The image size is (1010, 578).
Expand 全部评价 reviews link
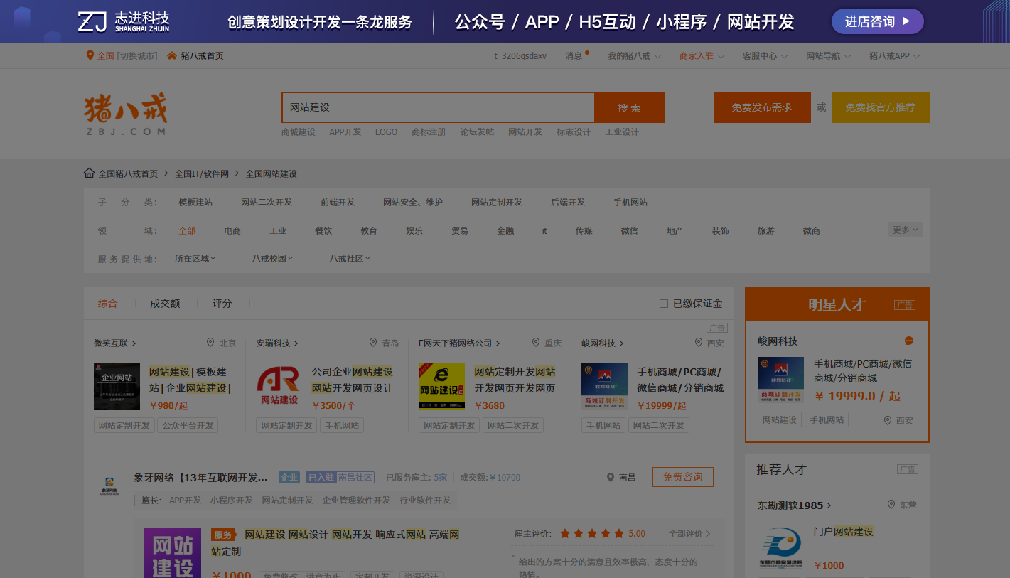[689, 533]
